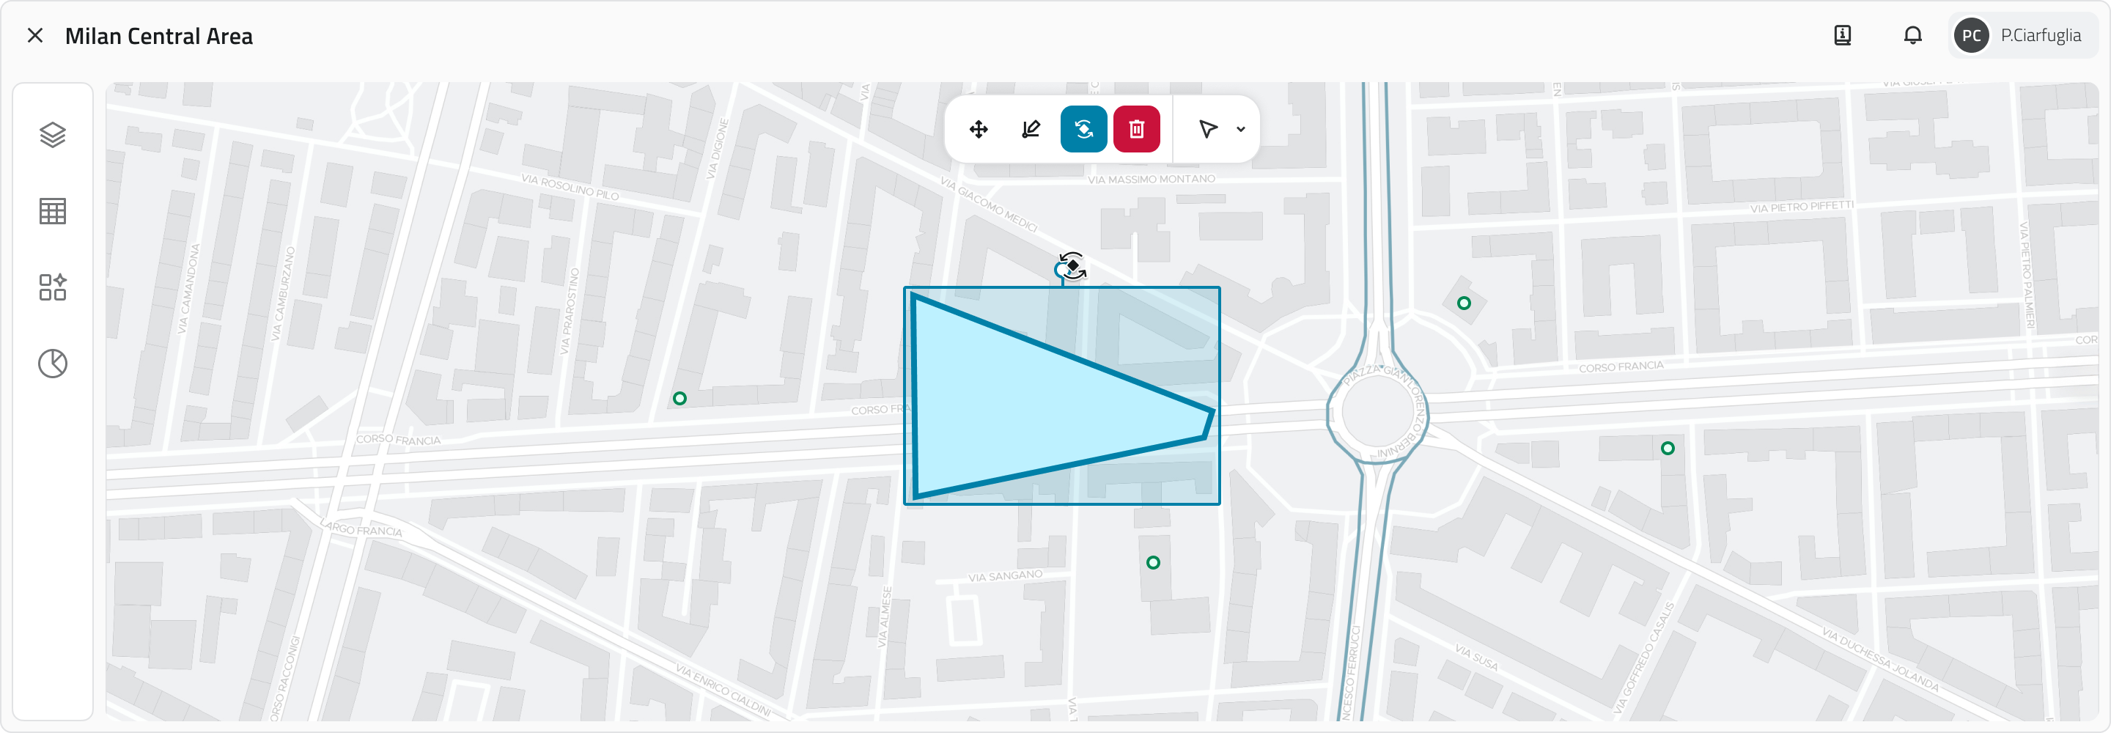Click the green marker left of polygon
The width and height of the screenshot is (2111, 733).
(x=679, y=399)
